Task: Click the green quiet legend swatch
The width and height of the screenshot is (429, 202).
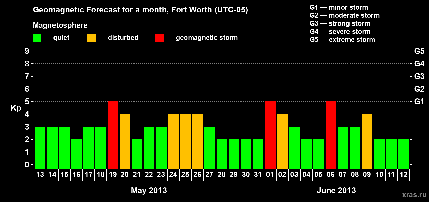Action: (x=37, y=38)
